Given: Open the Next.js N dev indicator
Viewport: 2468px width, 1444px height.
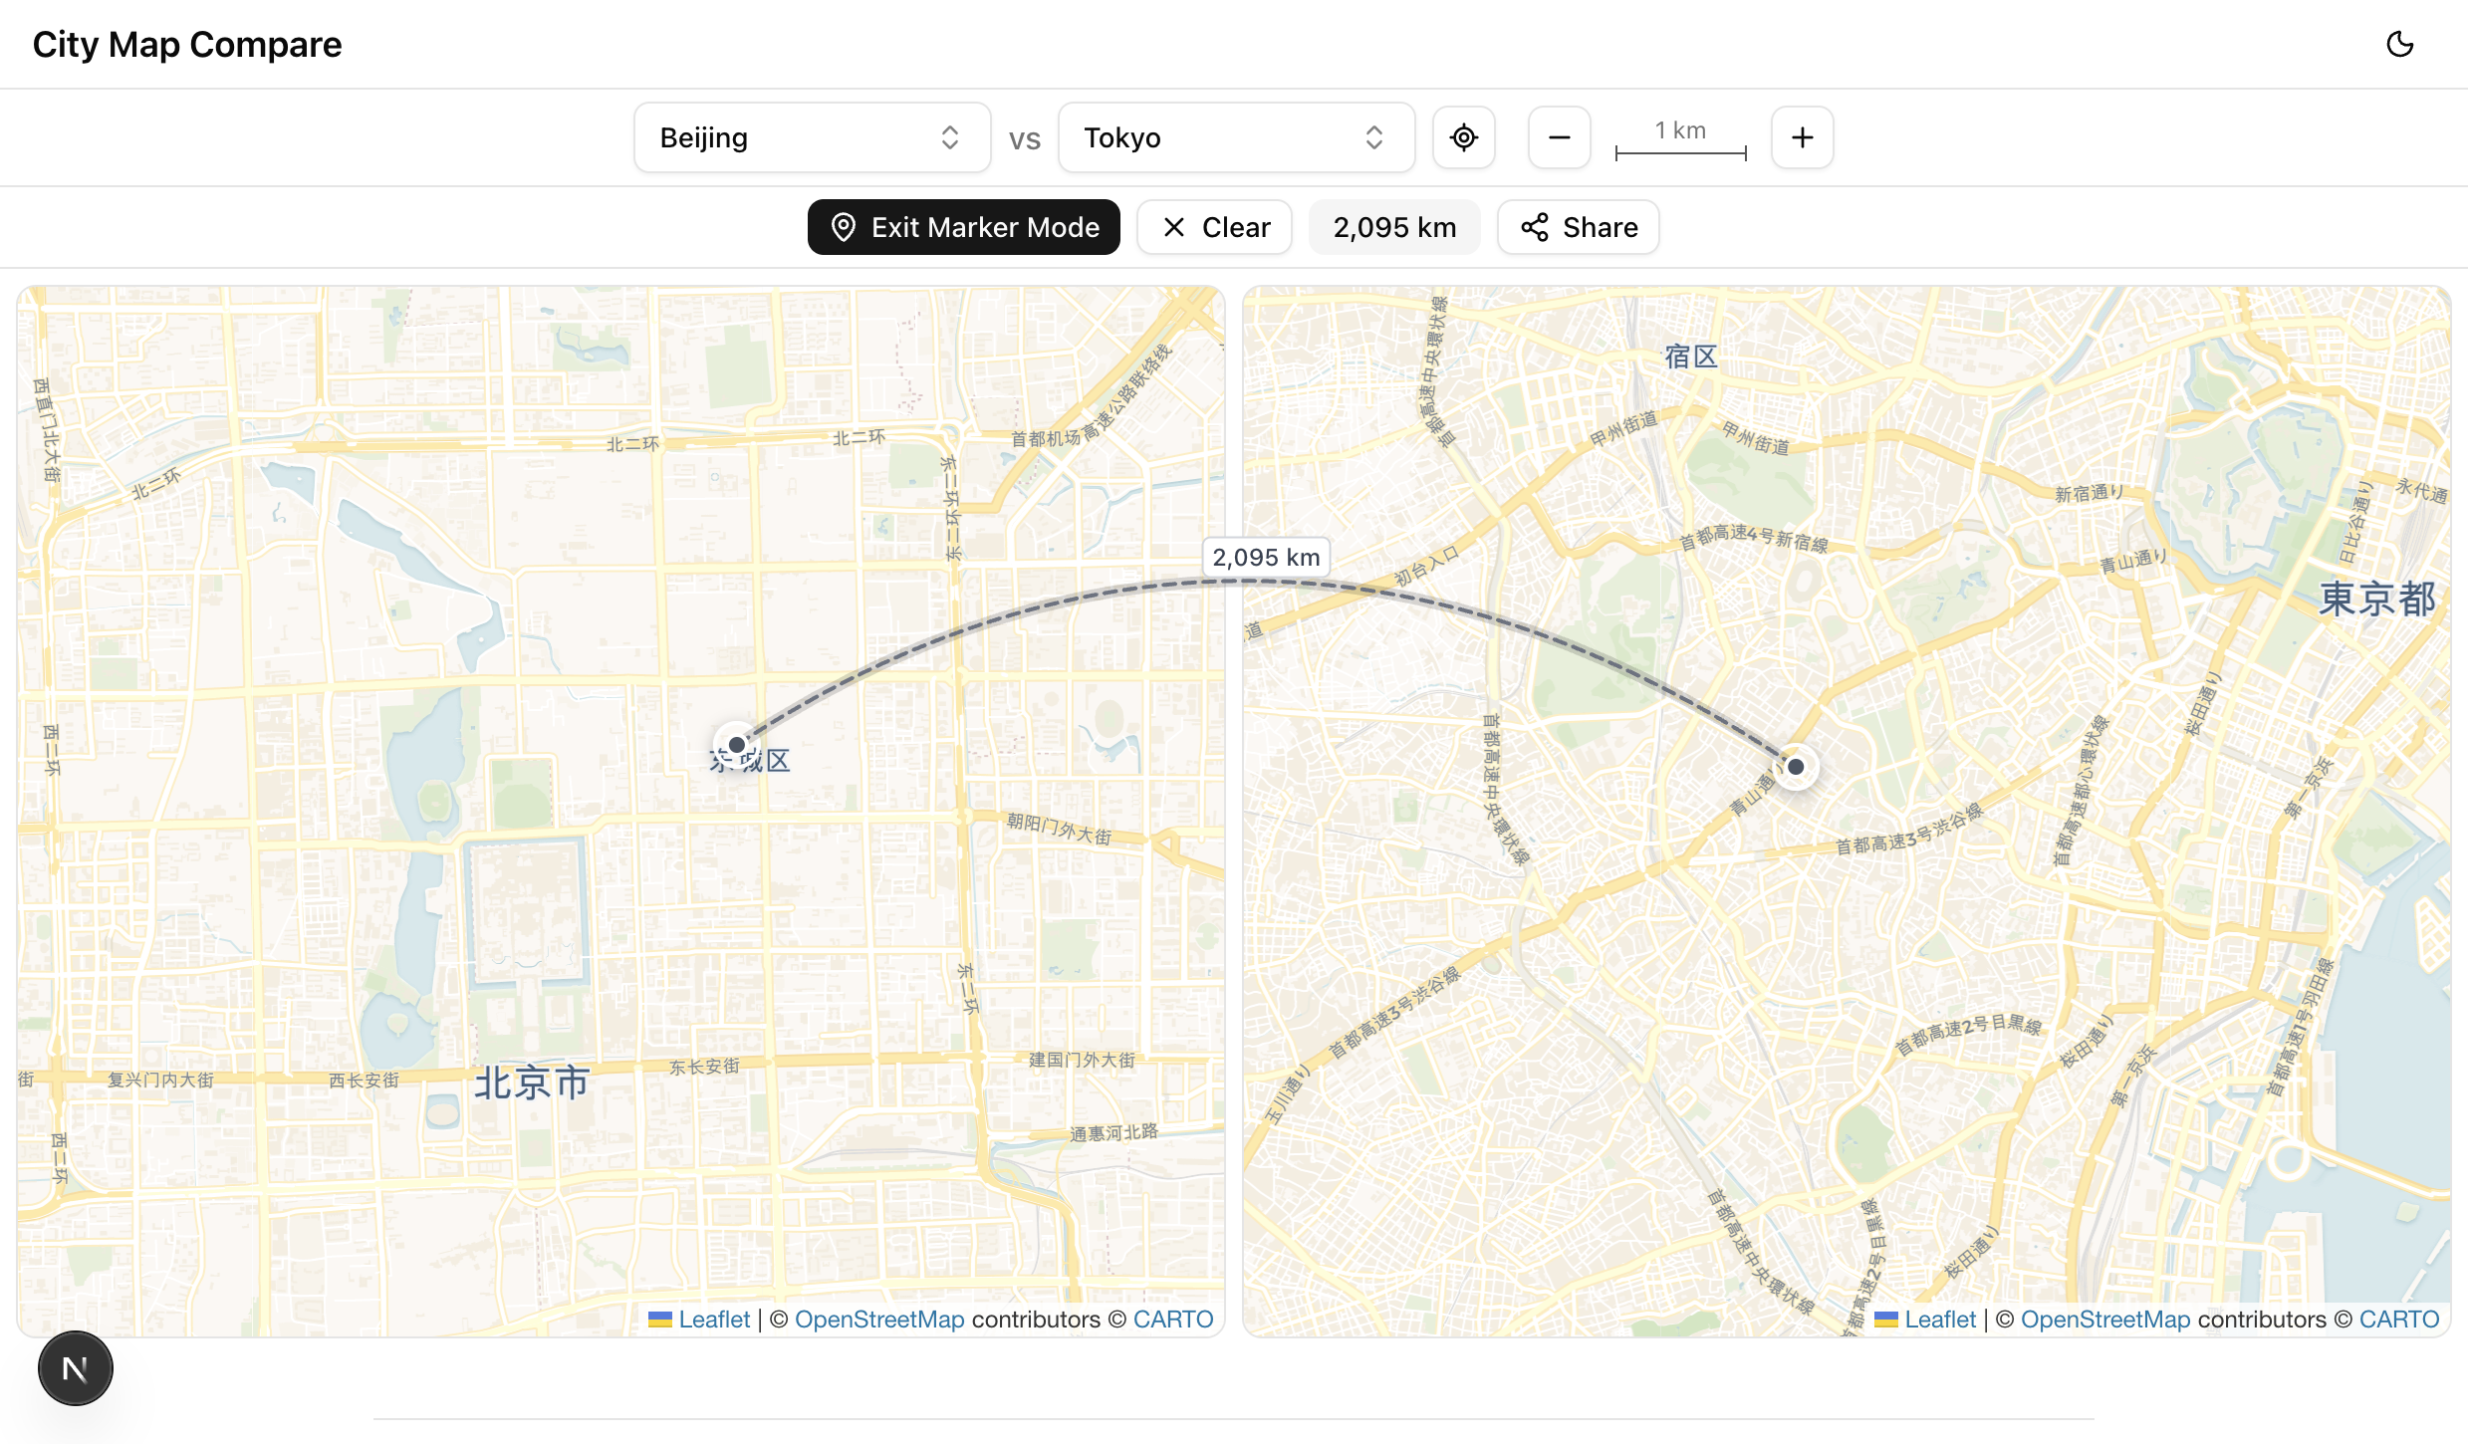Looking at the screenshot, I should (x=75, y=1368).
